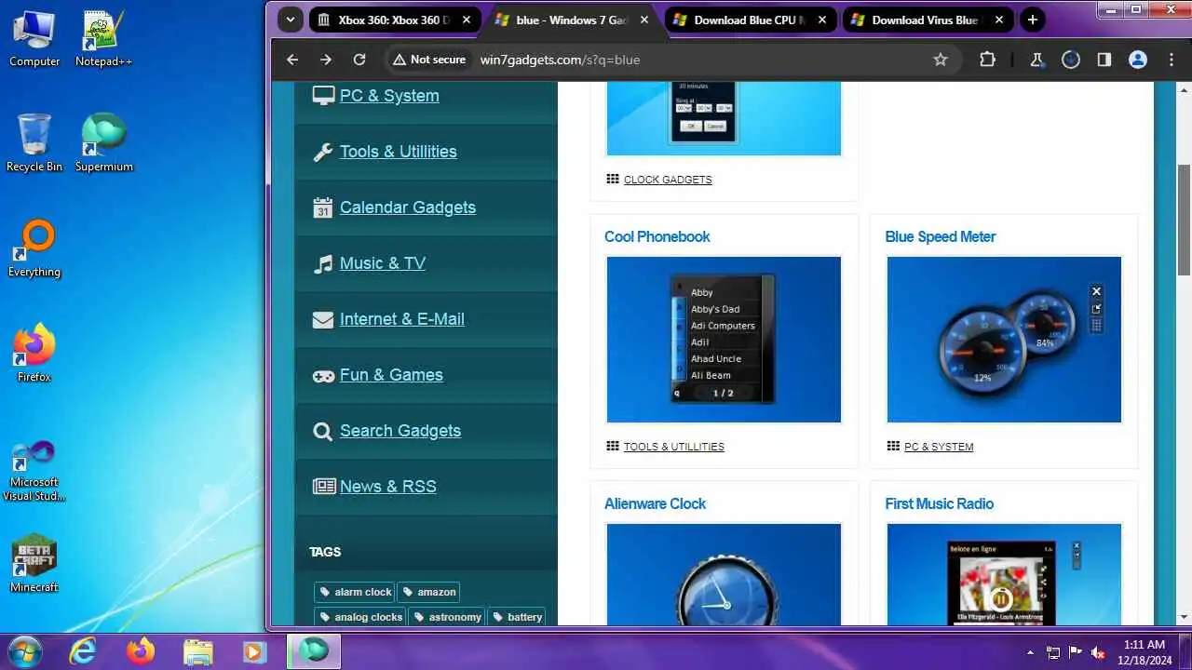The image size is (1192, 670).
Task: Open Microsoft Visual Studio desktop shortcut
Action: pyautogui.click(x=34, y=471)
